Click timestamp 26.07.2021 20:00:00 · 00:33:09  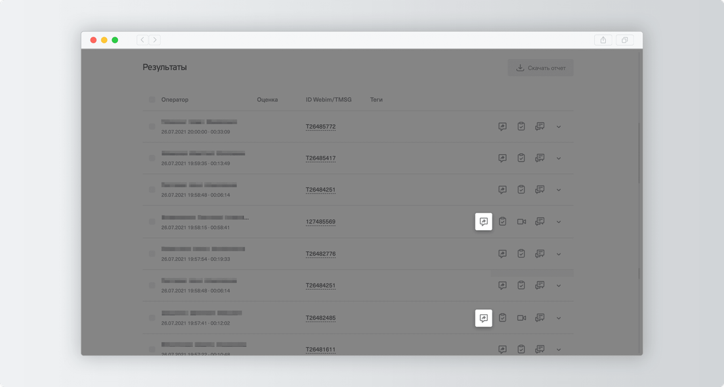pyautogui.click(x=195, y=132)
